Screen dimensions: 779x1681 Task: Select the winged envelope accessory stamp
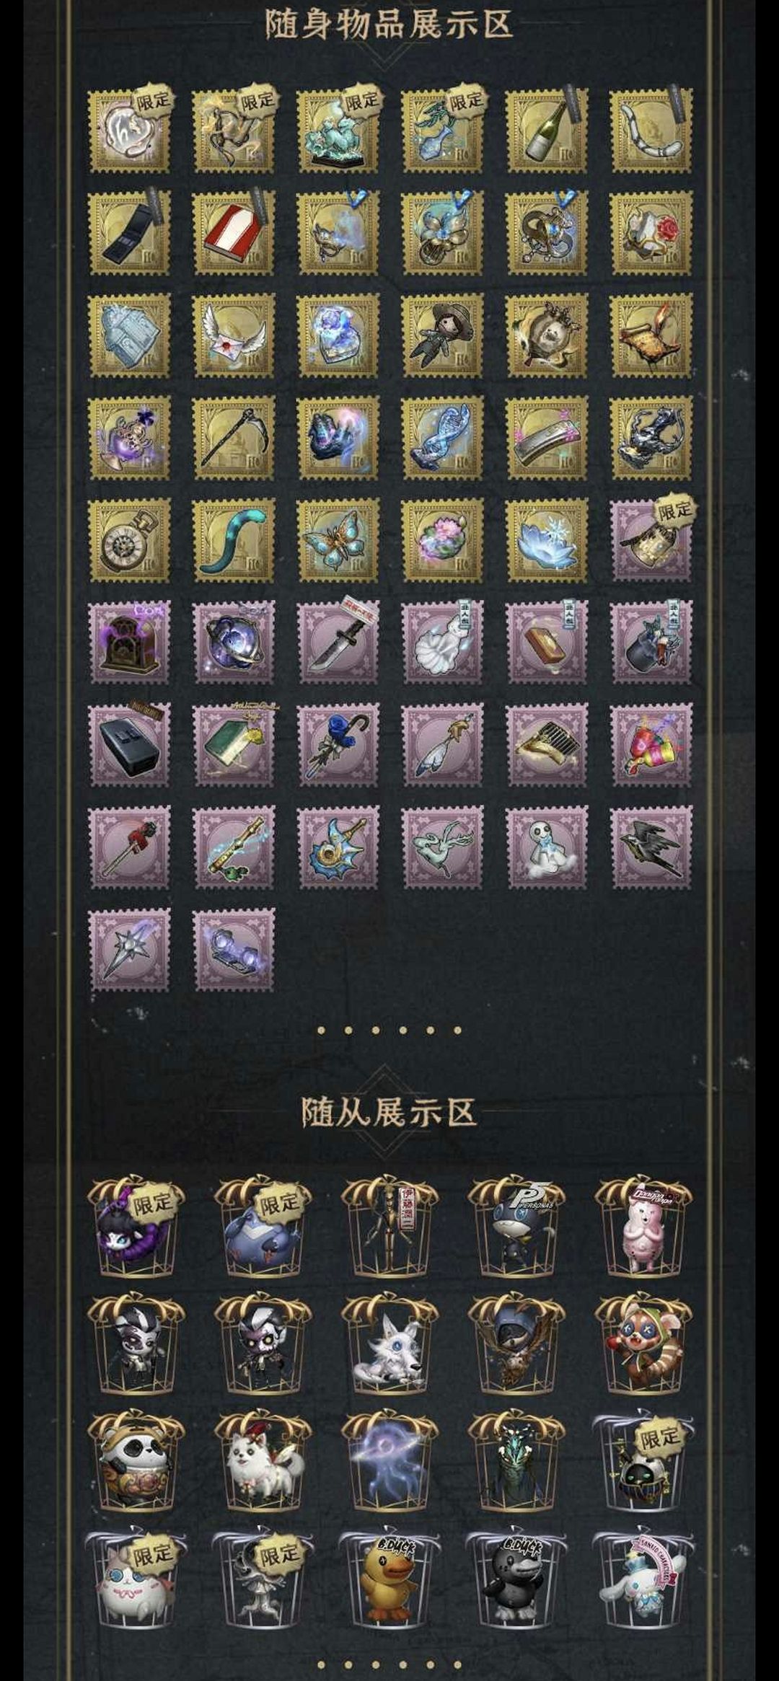coord(234,335)
